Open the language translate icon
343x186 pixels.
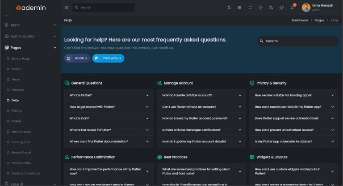point(271,8)
